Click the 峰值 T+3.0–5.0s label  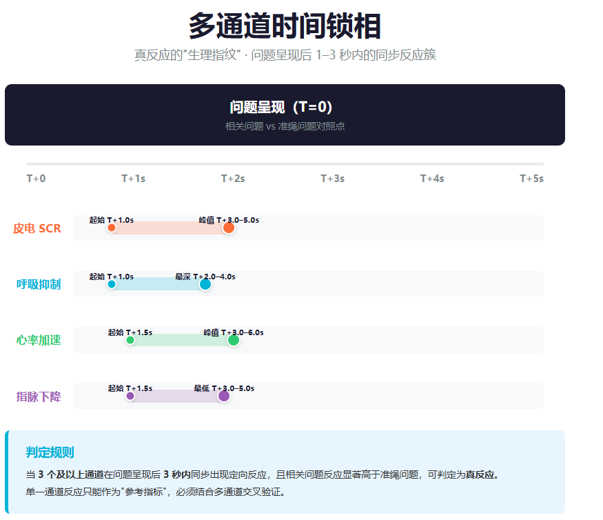pyautogui.click(x=229, y=220)
